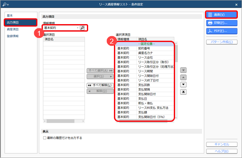
Task: Select the 支払額 row
Action: 145,112
